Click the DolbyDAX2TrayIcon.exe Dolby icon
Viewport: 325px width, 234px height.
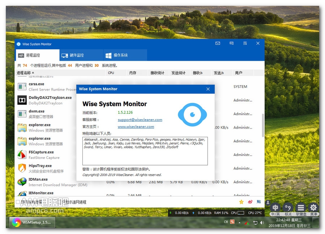coord(22,100)
